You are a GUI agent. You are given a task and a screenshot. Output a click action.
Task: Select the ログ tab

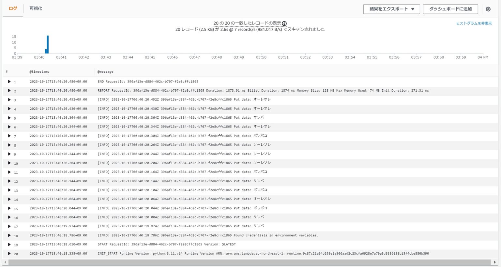(12, 9)
